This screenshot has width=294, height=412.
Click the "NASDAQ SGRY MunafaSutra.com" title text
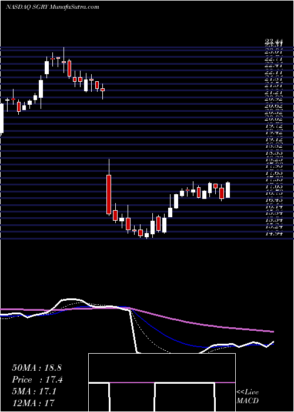pos(52,7)
